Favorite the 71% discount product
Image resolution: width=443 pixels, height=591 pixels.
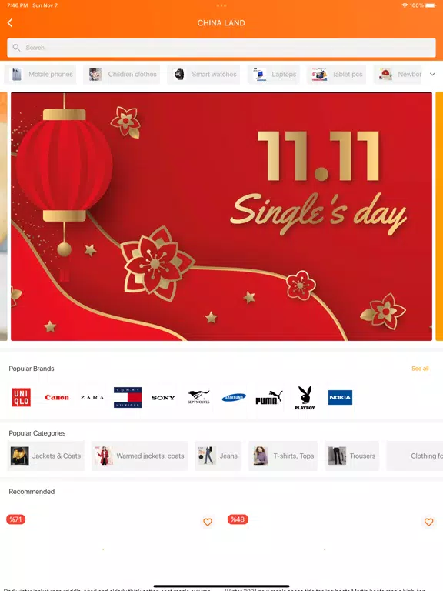(x=208, y=522)
